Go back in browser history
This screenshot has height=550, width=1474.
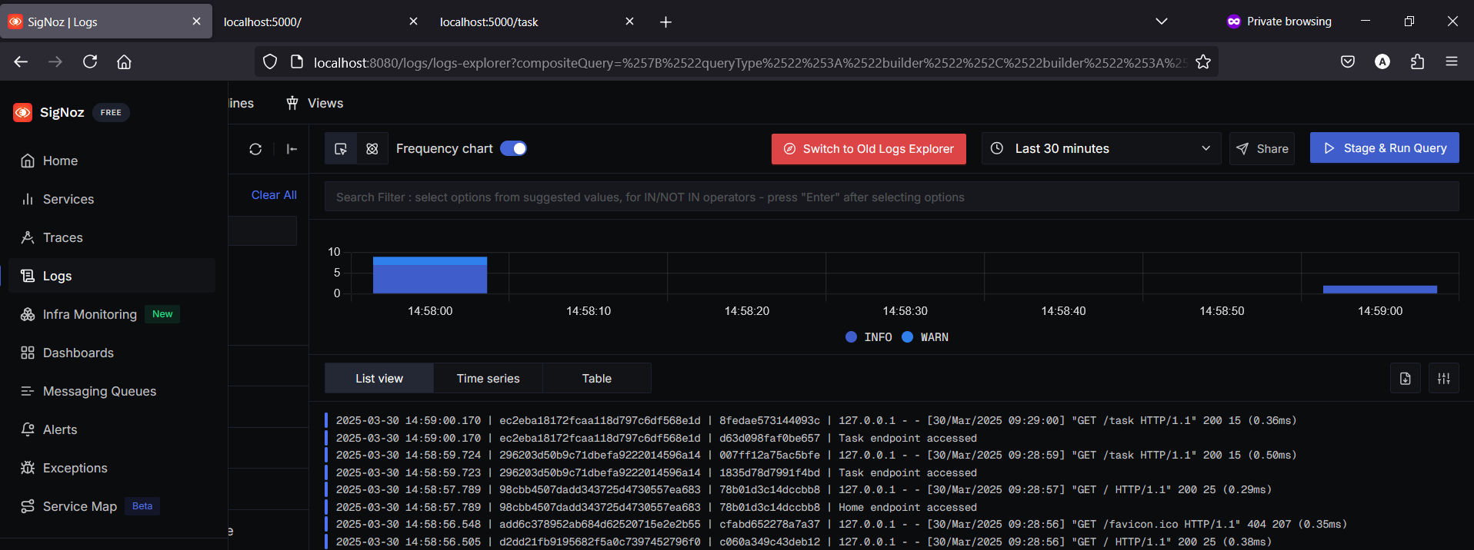[x=21, y=61]
